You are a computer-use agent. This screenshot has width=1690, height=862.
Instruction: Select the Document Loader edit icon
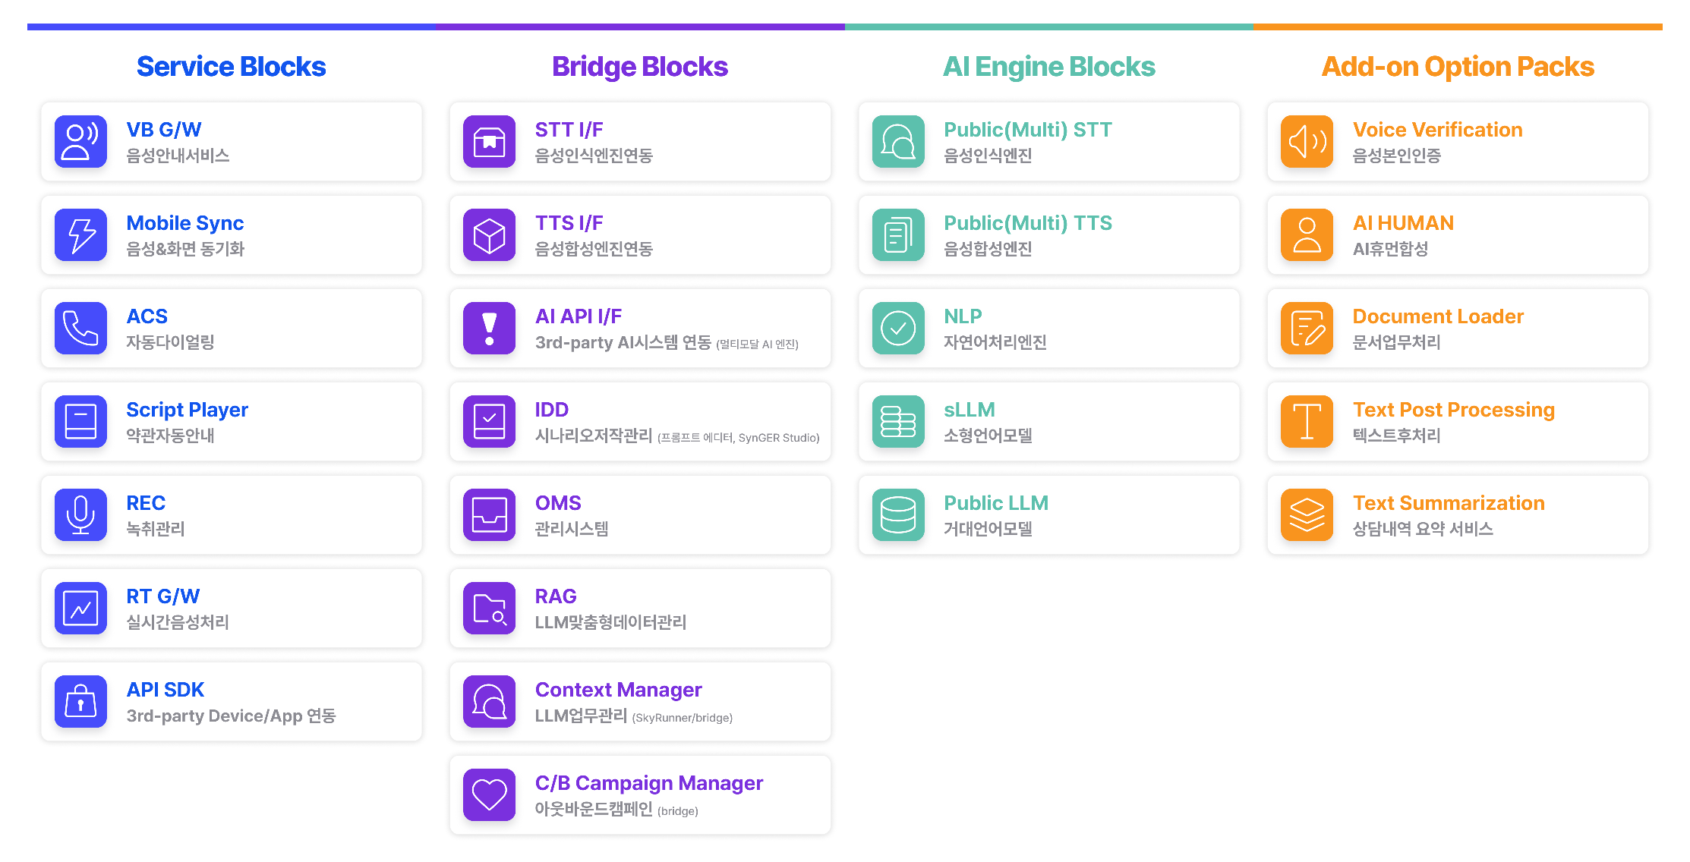[x=1307, y=328]
